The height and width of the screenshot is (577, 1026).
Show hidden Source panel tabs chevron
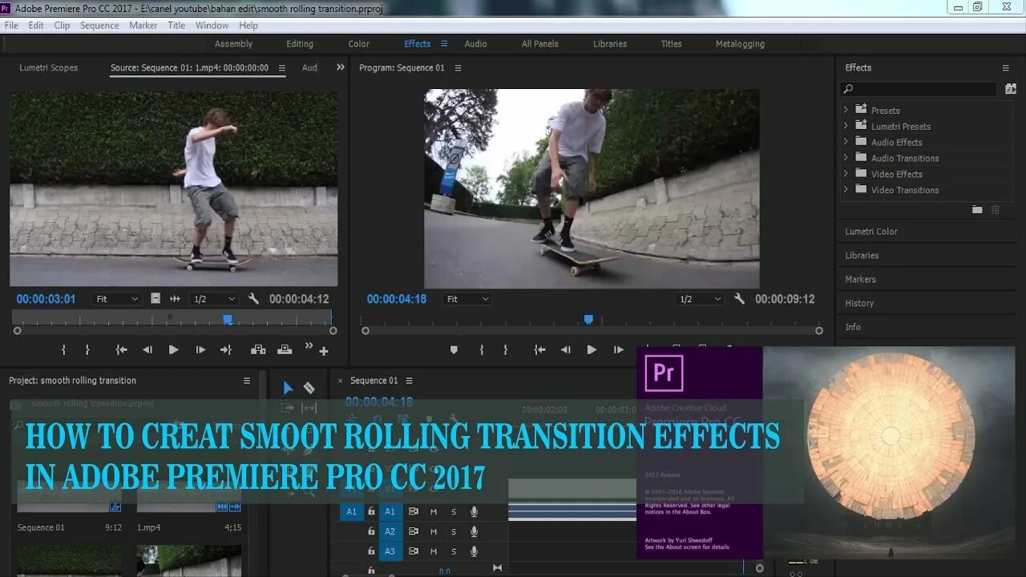coord(340,67)
